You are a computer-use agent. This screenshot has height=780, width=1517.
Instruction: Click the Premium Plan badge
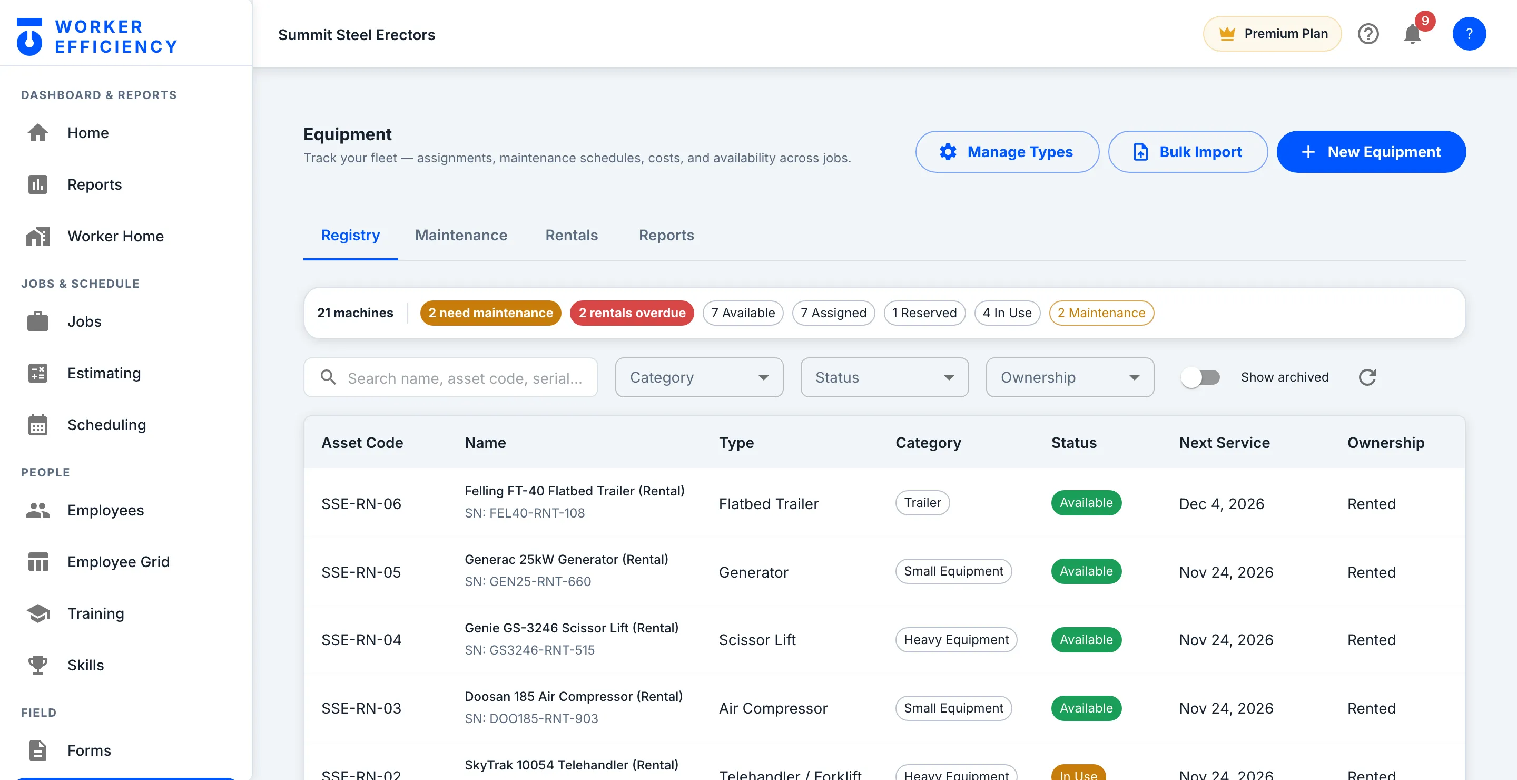1272,34
